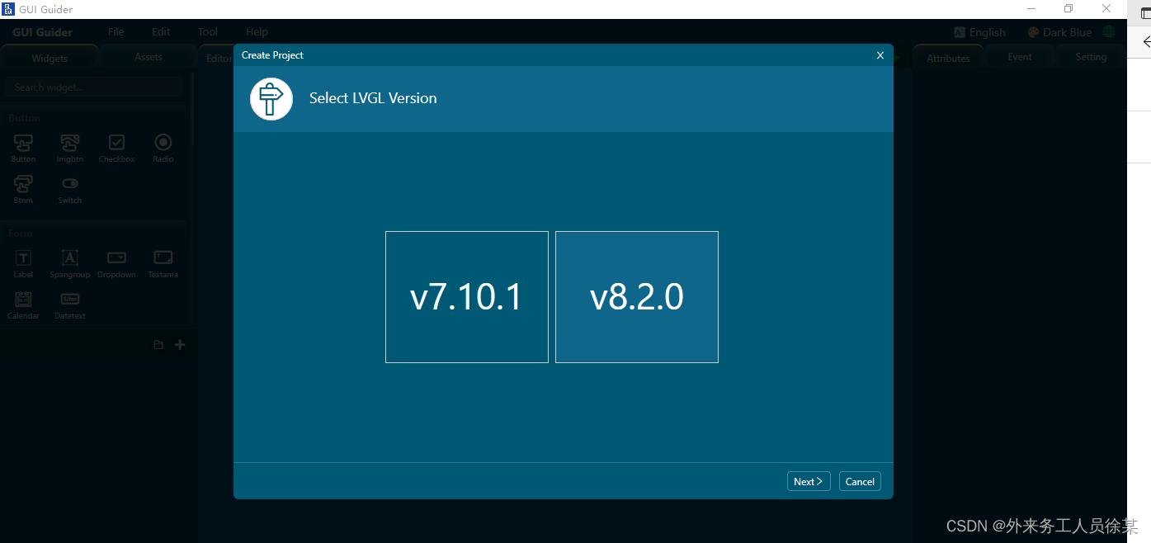Click the GUI Guider title bar app icon
The image size is (1151, 543).
(9, 9)
